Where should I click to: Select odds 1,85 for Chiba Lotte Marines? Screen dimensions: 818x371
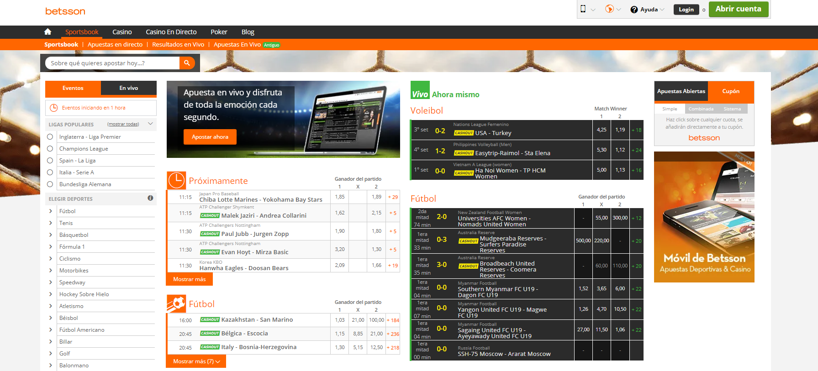point(340,197)
